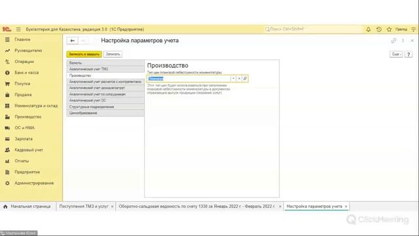Open the help question mark button
This screenshot has width=419, height=236.
click(409, 54)
